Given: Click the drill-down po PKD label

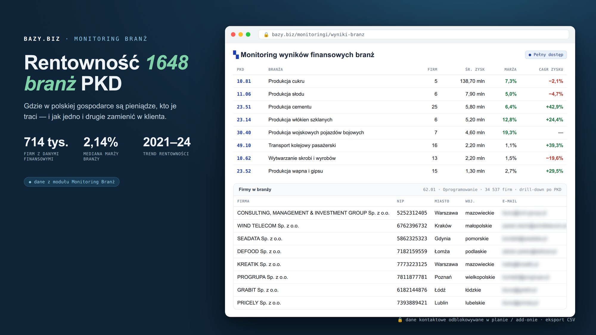Looking at the screenshot, I should tap(540, 190).
